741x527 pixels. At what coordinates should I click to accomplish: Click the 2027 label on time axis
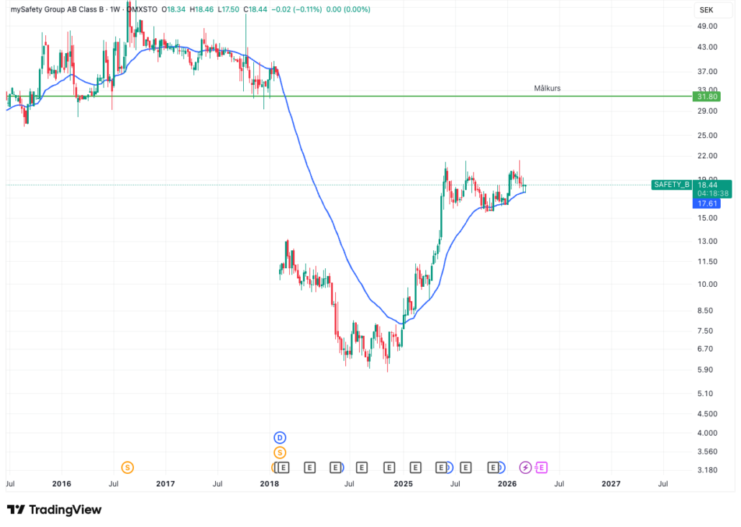pyautogui.click(x=611, y=484)
